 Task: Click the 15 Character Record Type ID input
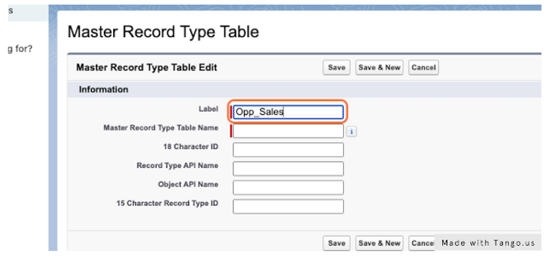[x=288, y=207]
